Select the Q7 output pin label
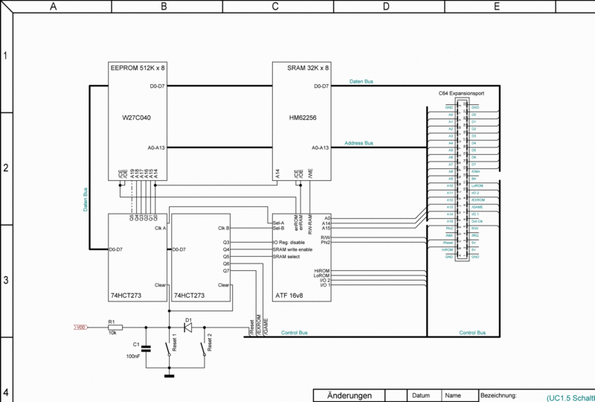Screen dimensions: 595x402 [x=226, y=270]
